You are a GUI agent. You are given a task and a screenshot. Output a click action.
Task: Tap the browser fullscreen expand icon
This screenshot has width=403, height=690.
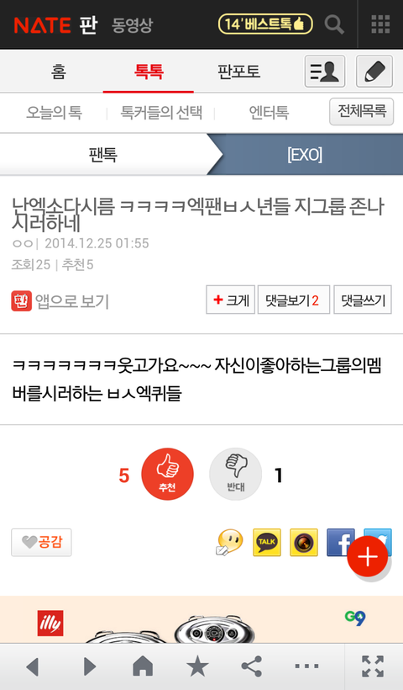click(x=373, y=666)
